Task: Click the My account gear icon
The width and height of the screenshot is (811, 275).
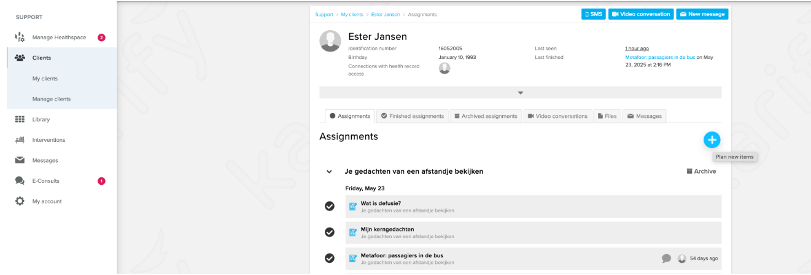Action: point(20,201)
